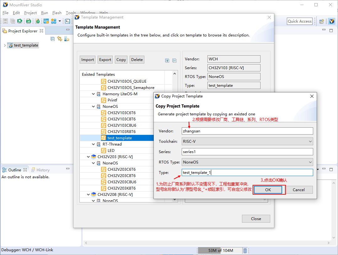Open the terminal console toolbar icon
Viewport: 338px width, 255px height.
(x=67, y=21)
